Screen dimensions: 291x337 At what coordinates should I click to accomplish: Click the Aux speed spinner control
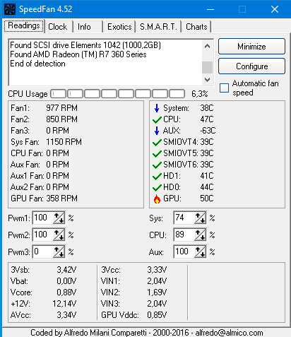pos(200,252)
